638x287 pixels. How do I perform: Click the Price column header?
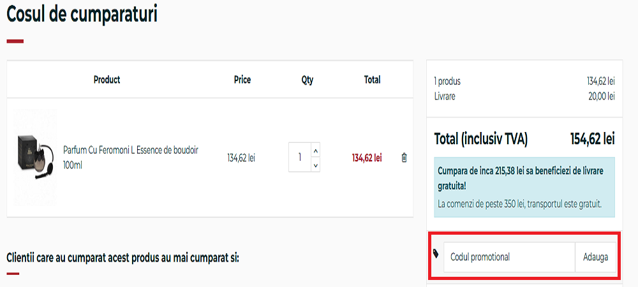click(x=242, y=80)
